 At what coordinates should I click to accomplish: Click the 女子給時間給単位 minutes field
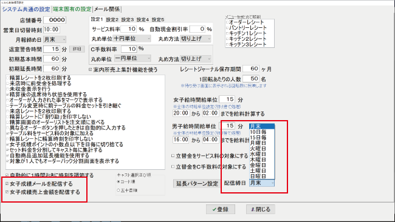click(227, 99)
